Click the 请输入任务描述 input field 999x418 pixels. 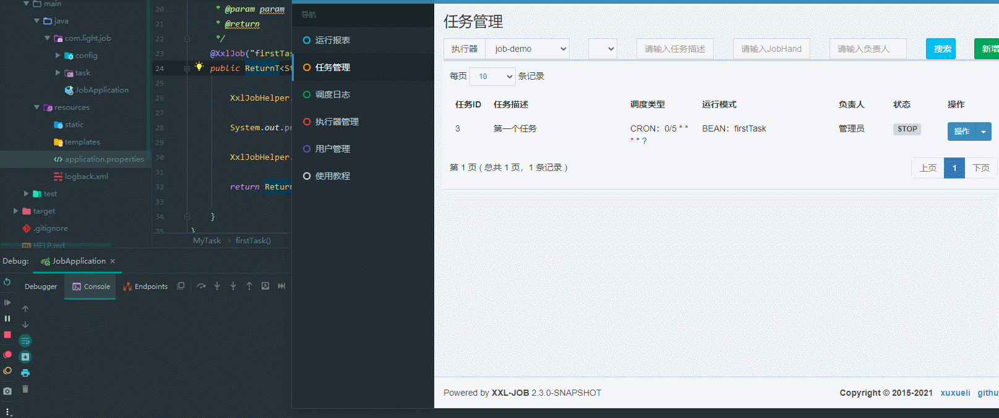click(675, 49)
